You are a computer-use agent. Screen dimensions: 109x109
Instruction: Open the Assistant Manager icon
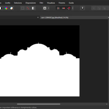(82, 8)
